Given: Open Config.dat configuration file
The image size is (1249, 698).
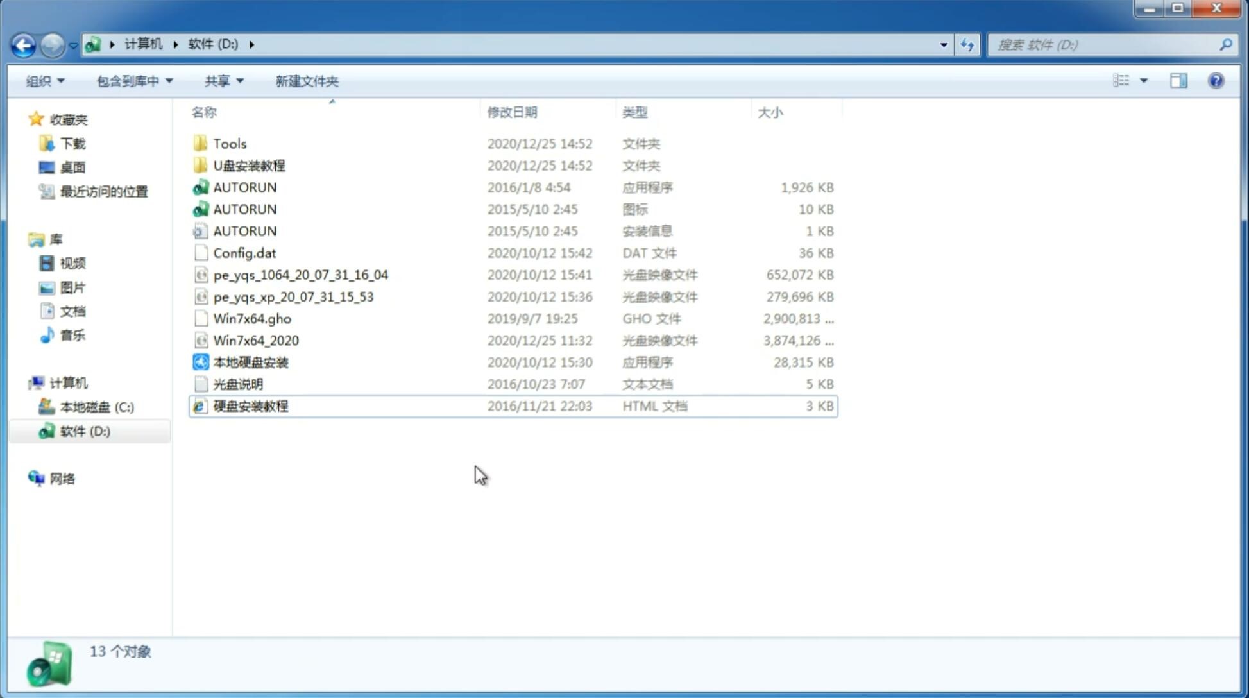Looking at the screenshot, I should click(244, 252).
